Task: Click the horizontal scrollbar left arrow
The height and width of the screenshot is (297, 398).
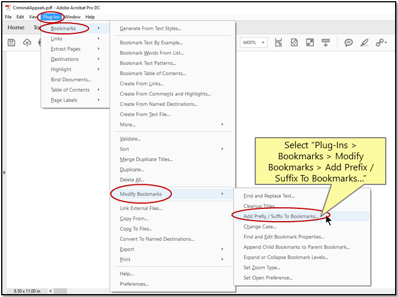Action: (x=51, y=291)
